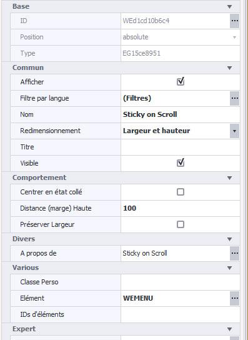Image resolution: width=248 pixels, height=340 pixels.
Task: Click the Classe Perso value field
Action: point(181,282)
